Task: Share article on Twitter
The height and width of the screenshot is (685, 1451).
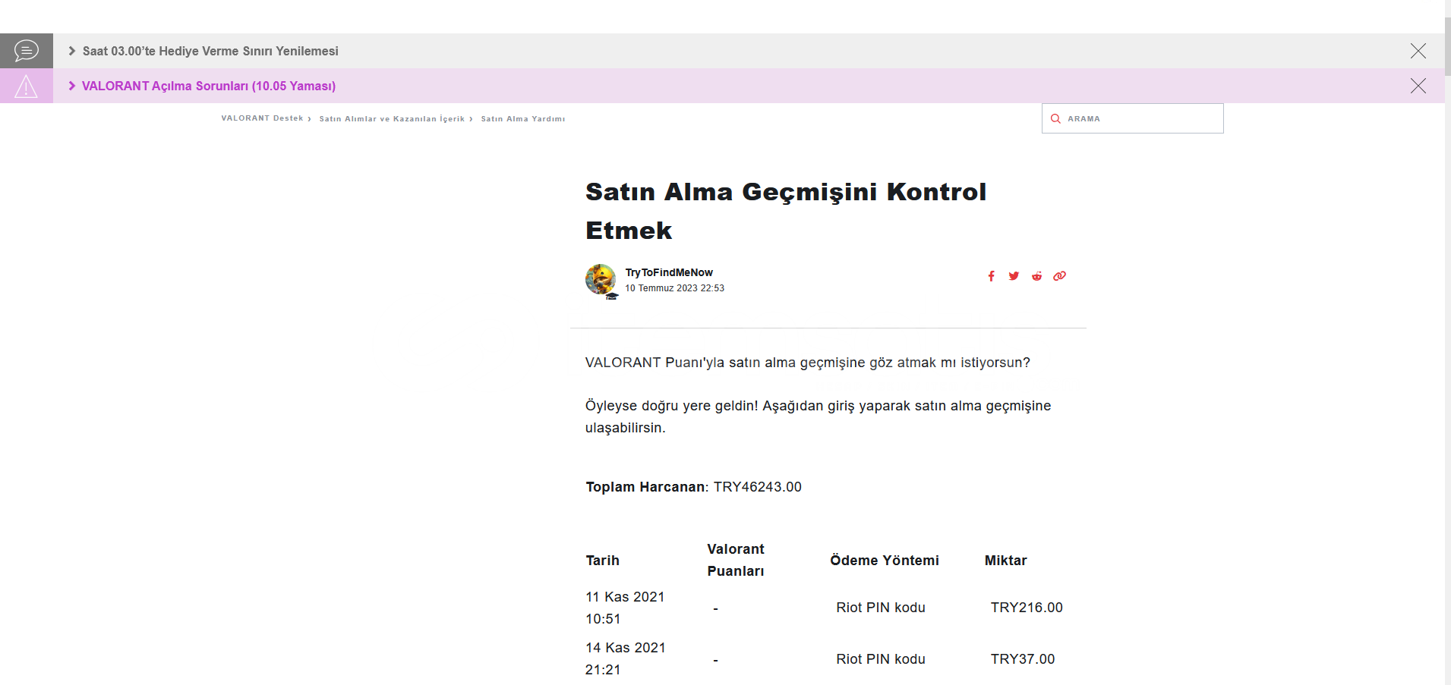Action: [x=1014, y=276]
